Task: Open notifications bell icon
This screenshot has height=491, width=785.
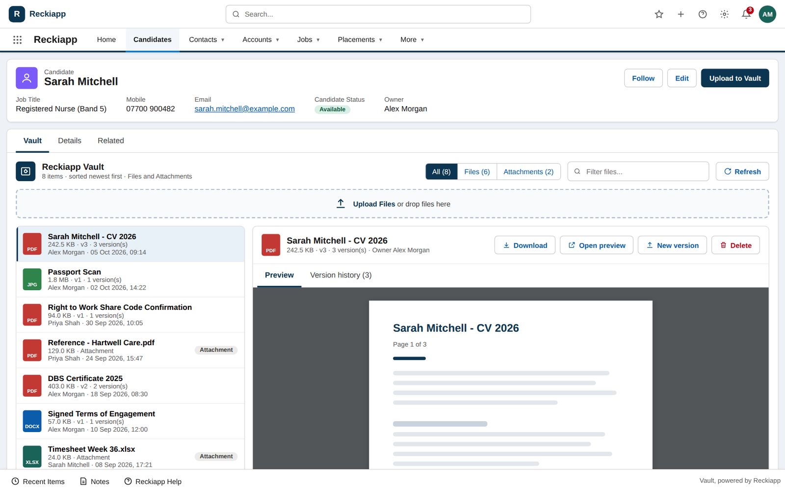Action: click(x=746, y=14)
